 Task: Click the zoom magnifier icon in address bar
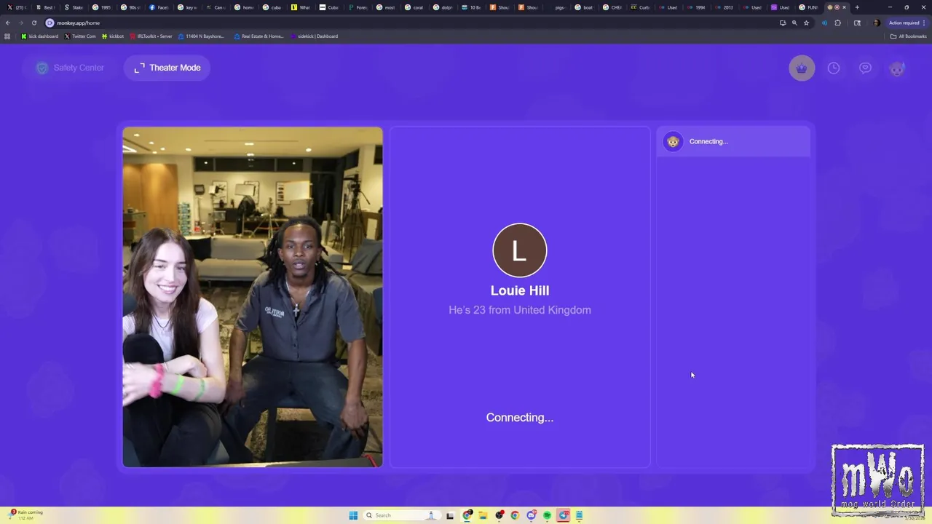(x=794, y=23)
